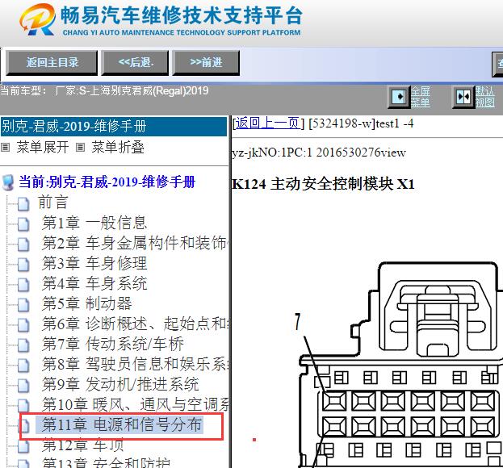Click text yz-jkNO:1PC:1 2016530276view
This screenshot has height=468, width=503.
click(319, 153)
